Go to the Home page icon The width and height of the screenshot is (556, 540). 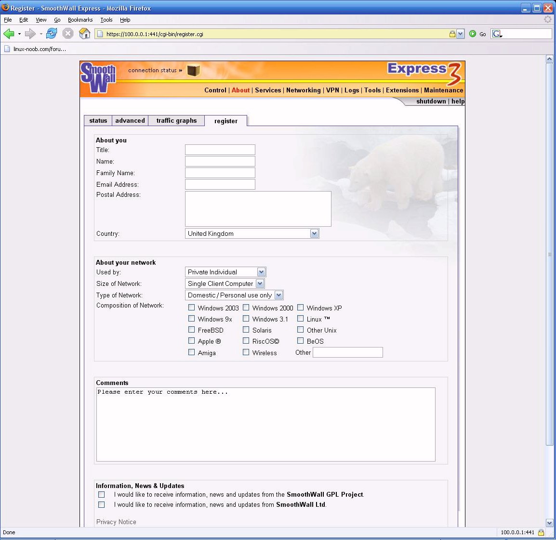coord(84,34)
